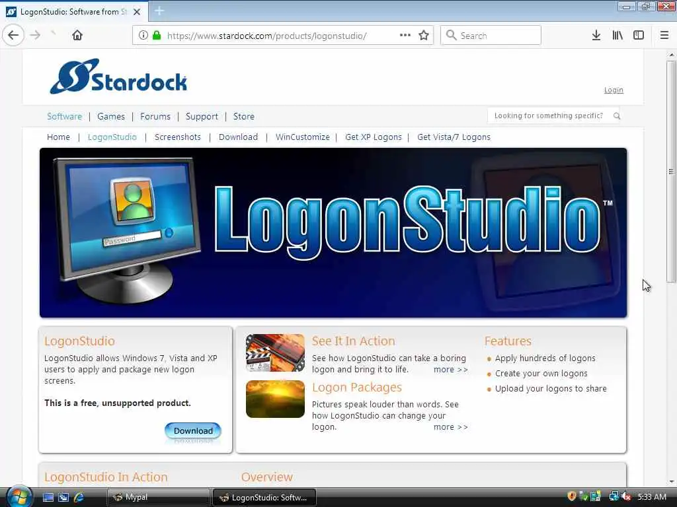Open the Support menu item
677x507 pixels.
point(202,116)
